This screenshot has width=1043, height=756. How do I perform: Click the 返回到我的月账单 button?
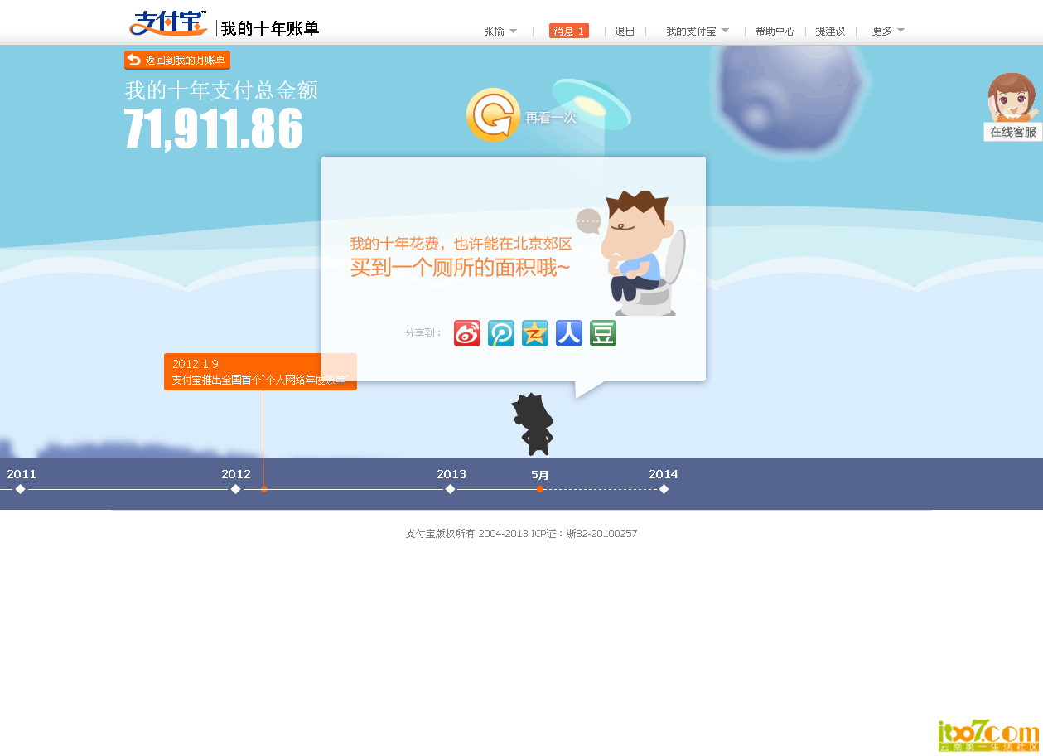tap(177, 60)
